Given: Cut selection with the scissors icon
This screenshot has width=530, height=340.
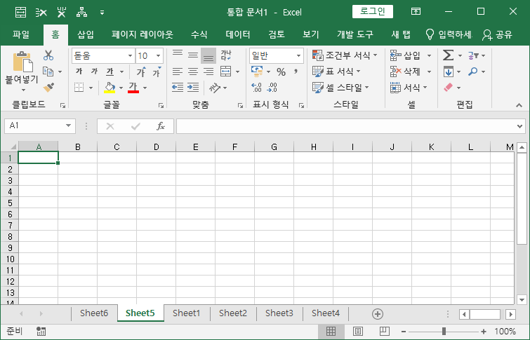Looking at the screenshot, I should pyautogui.click(x=48, y=55).
